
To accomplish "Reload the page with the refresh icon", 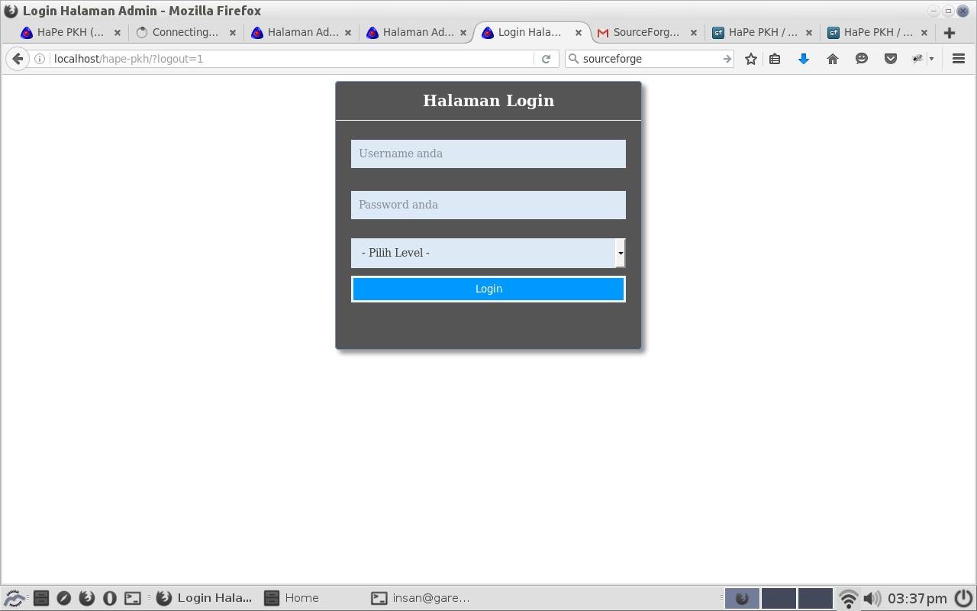I will pos(547,59).
